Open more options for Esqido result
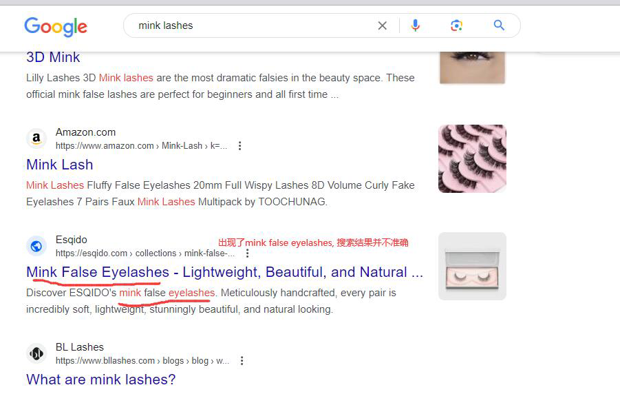 (x=247, y=253)
